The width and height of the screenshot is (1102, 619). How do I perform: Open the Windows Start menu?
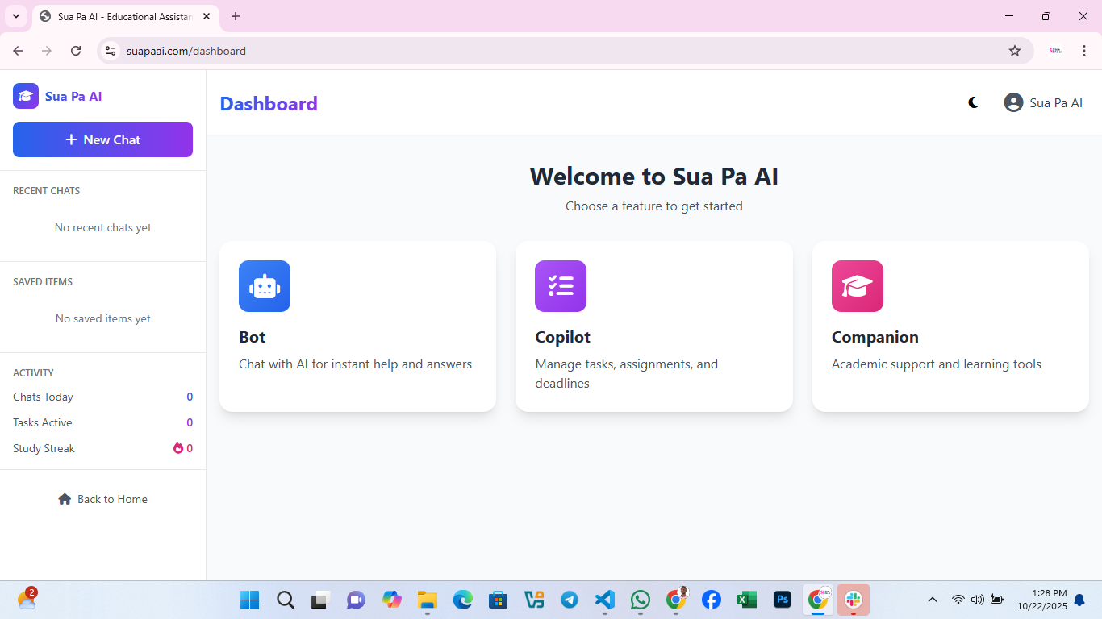(x=250, y=600)
